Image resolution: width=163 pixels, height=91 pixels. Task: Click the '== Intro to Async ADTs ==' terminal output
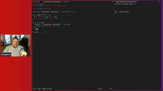[x=125, y=4]
